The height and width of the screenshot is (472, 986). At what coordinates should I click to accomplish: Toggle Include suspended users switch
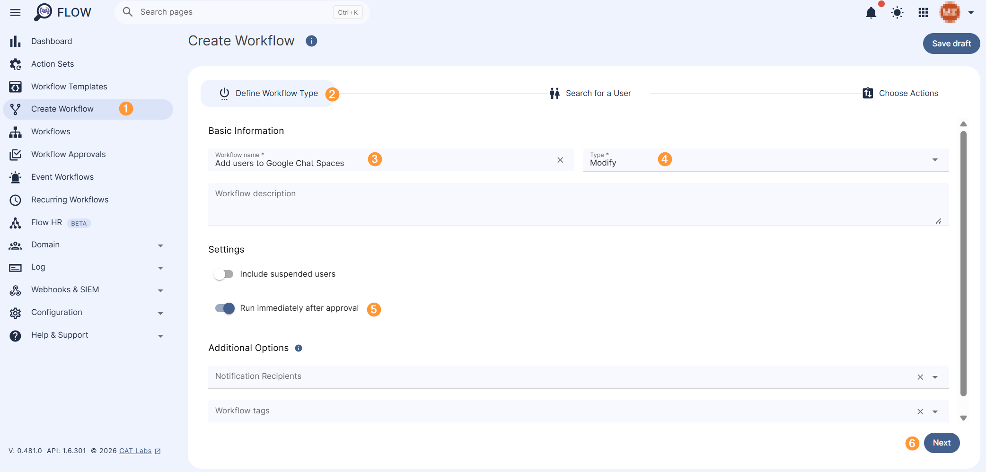(223, 274)
